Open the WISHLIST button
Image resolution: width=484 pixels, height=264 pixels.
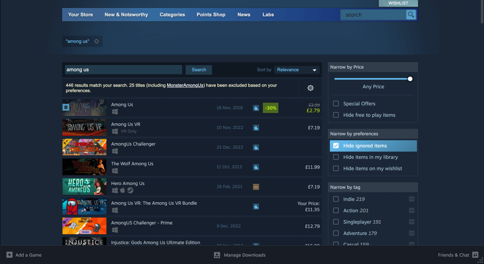point(398,3)
